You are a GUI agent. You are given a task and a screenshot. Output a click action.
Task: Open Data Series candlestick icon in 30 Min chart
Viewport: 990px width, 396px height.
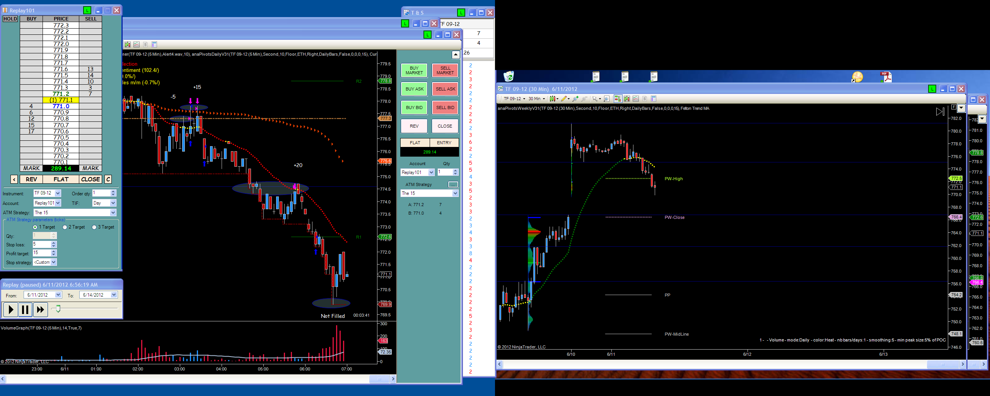click(627, 99)
